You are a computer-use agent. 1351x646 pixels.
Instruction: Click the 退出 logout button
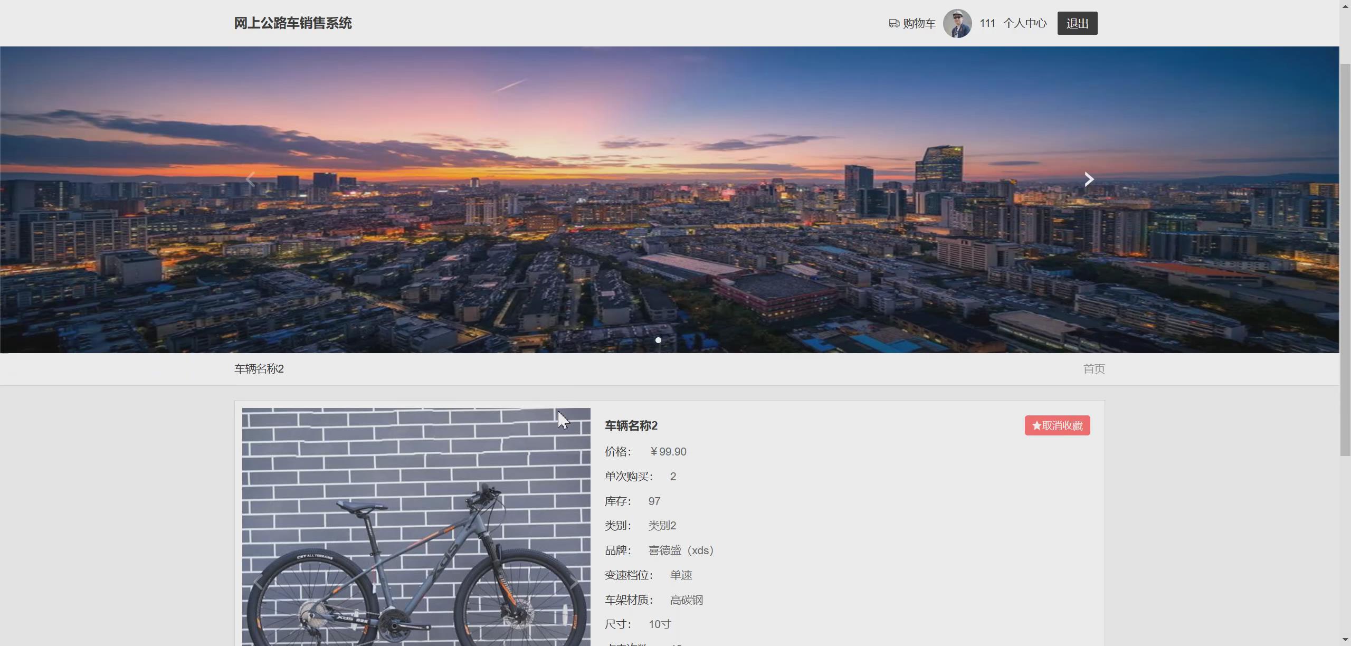click(x=1077, y=23)
